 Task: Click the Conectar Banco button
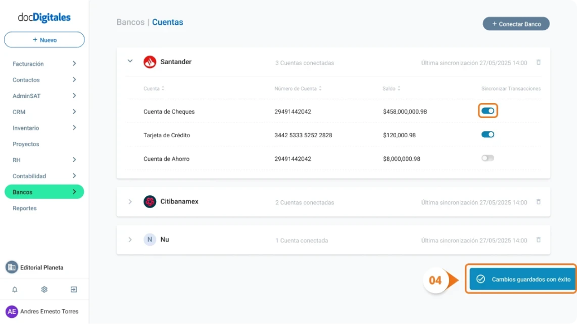click(x=516, y=24)
